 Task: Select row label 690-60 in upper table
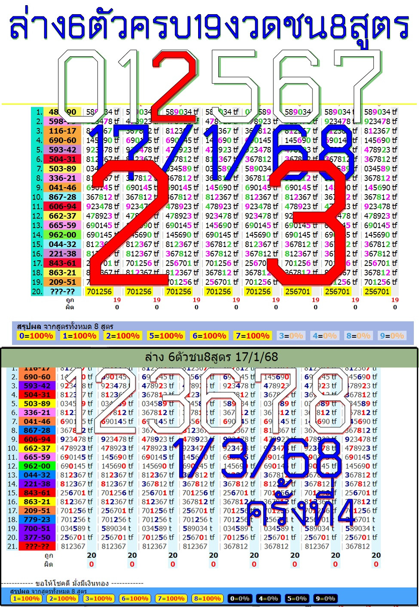coord(62,140)
